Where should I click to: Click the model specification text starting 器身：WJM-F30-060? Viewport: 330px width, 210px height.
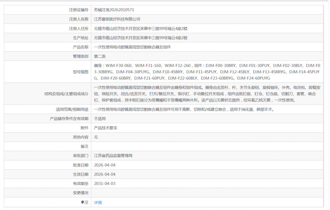click(x=207, y=72)
